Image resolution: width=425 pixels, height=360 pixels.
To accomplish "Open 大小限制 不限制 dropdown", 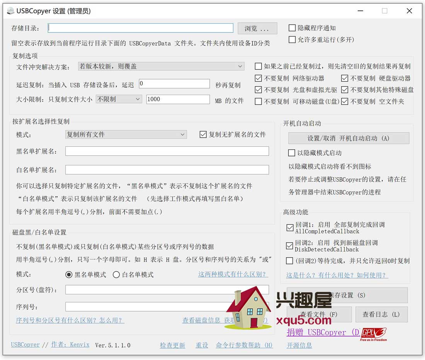I will point(119,99).
